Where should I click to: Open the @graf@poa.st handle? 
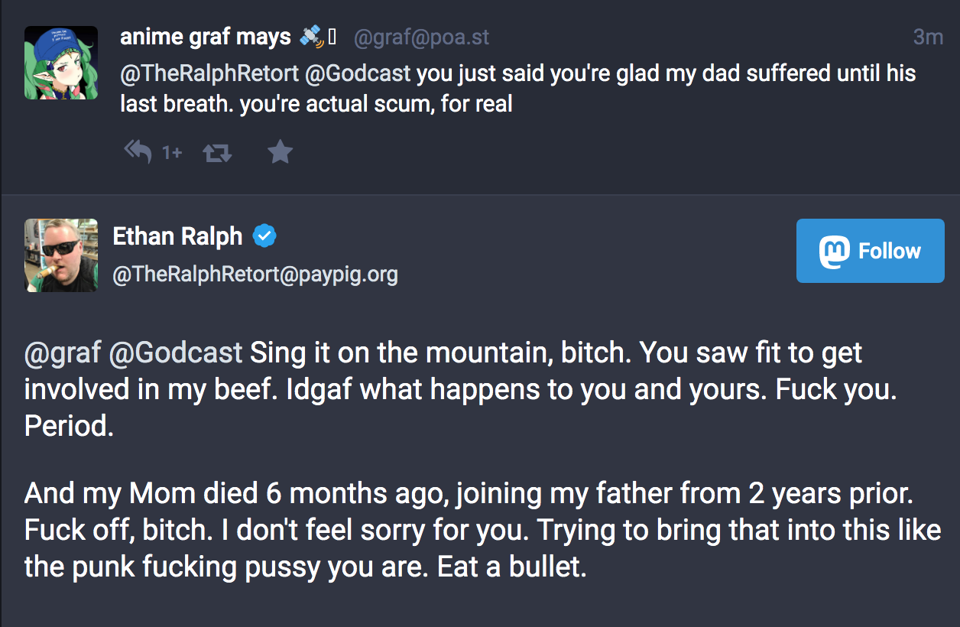click(x=421, y=37)
